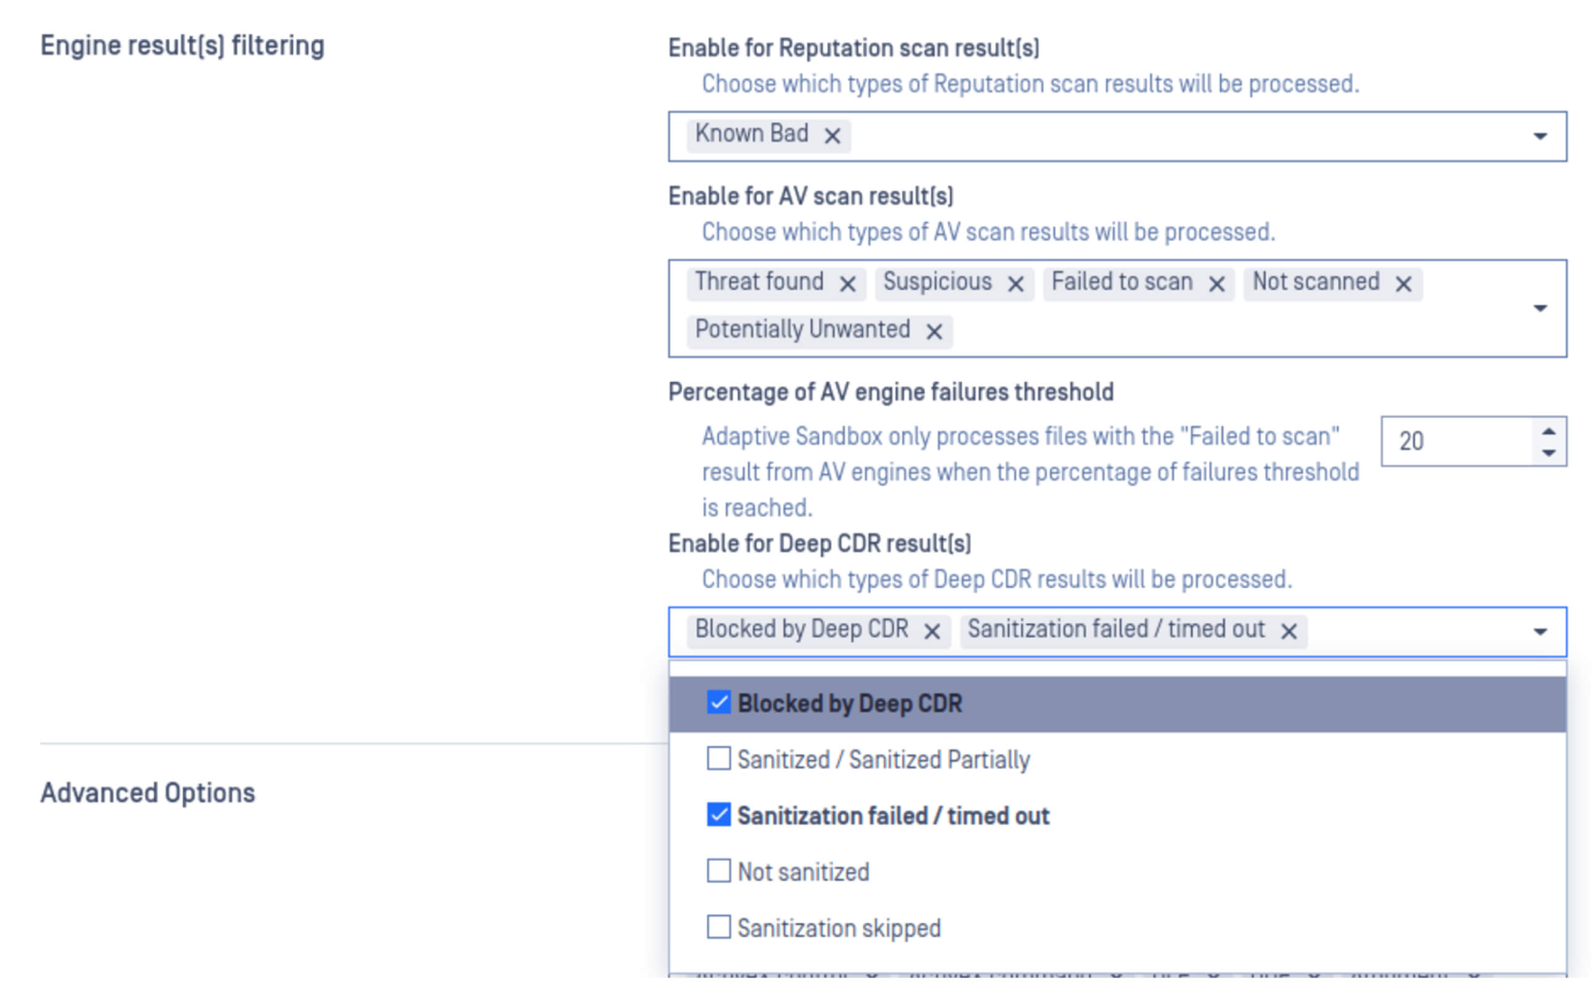
Task: Uncheck Blocked by Deep CDR option
Action: 719,703
